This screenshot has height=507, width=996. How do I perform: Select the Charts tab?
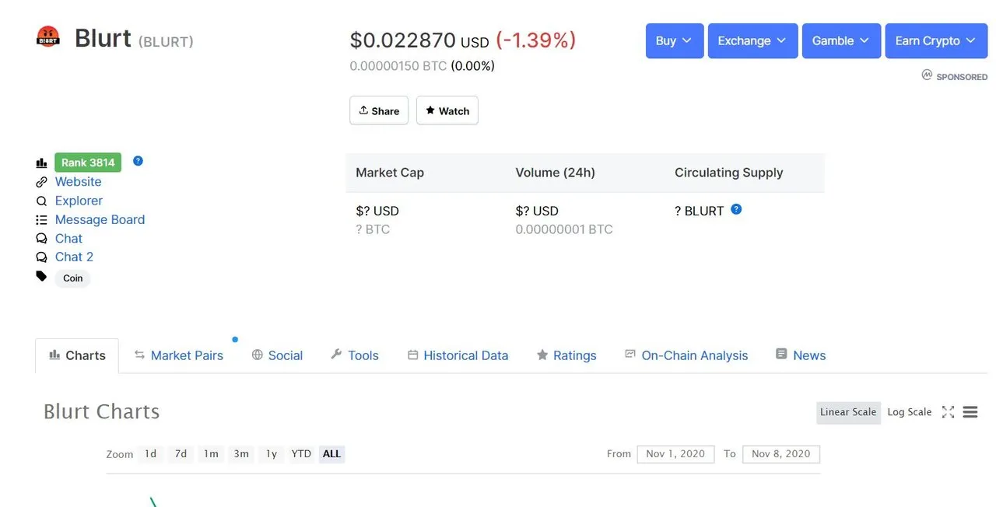click(77, 355)
